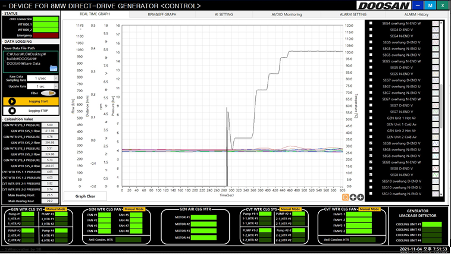Click the Logging Start play icon
Image resolution: width=451 pixels, height=254 pixels.
tap(13, 101)
